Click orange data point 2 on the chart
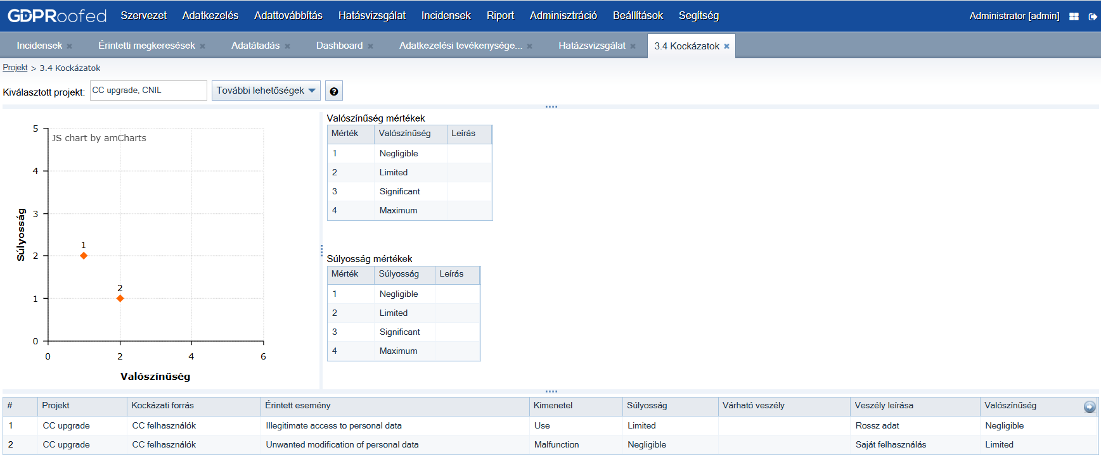 pos(120,298)
